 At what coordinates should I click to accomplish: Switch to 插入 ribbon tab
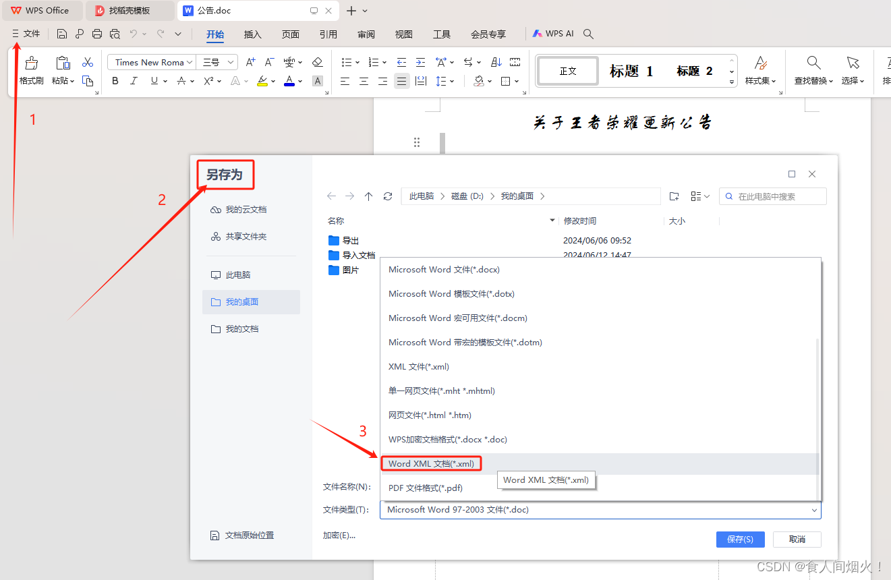pos(252,34)
